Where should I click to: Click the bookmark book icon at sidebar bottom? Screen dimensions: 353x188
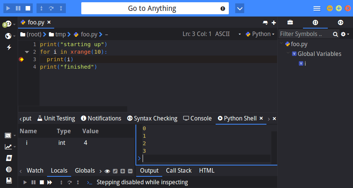click(9, 180)
